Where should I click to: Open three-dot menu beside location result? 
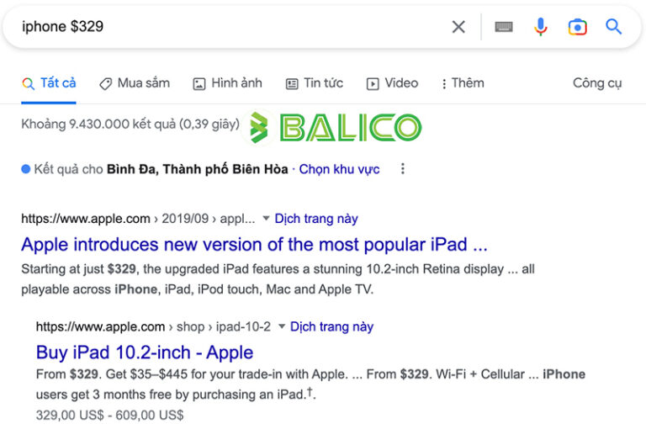pos(403,168)
